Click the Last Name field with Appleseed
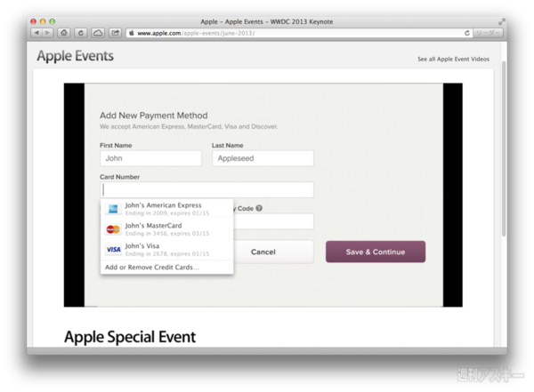The width and height of the screenshot is (534, 392). (263, 158)
